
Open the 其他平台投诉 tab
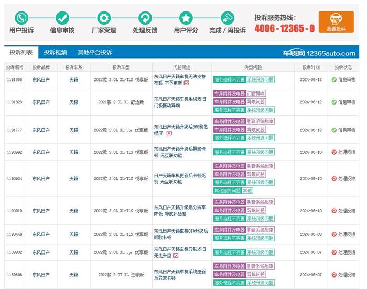[x=95, y=52]
